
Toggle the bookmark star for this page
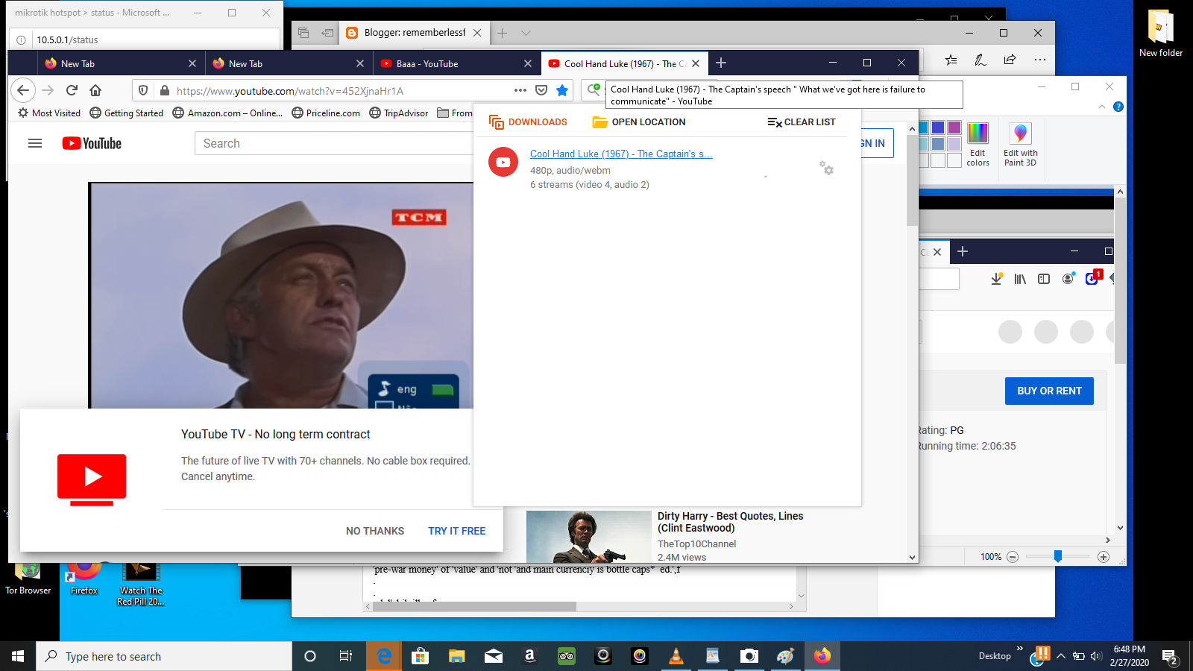(x=562, y=90)
